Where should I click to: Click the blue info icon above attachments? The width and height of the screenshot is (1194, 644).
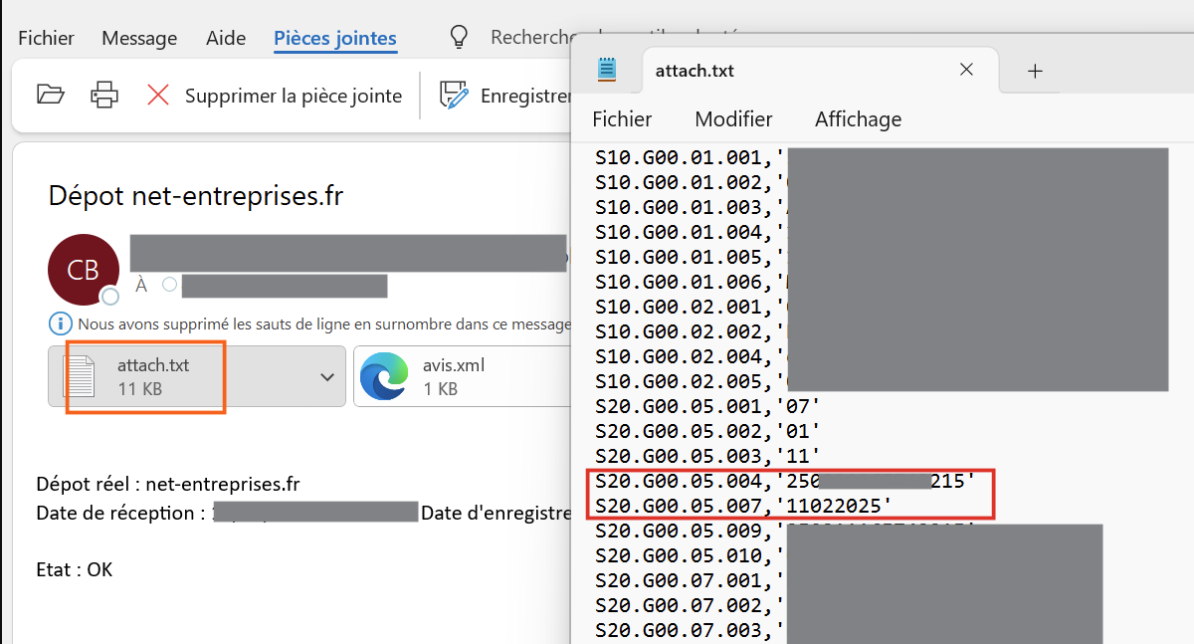59,324
